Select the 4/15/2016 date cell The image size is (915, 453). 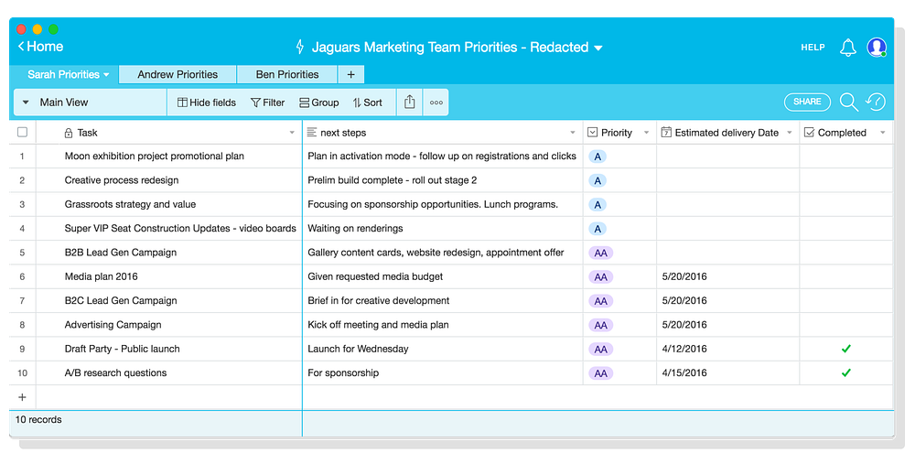(727, 372)
